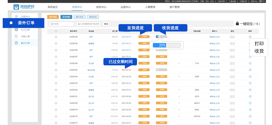Screen dimensions: 272x125
Task: Click the 委外发货 outlined button
Action: click(x=80, y=17)
